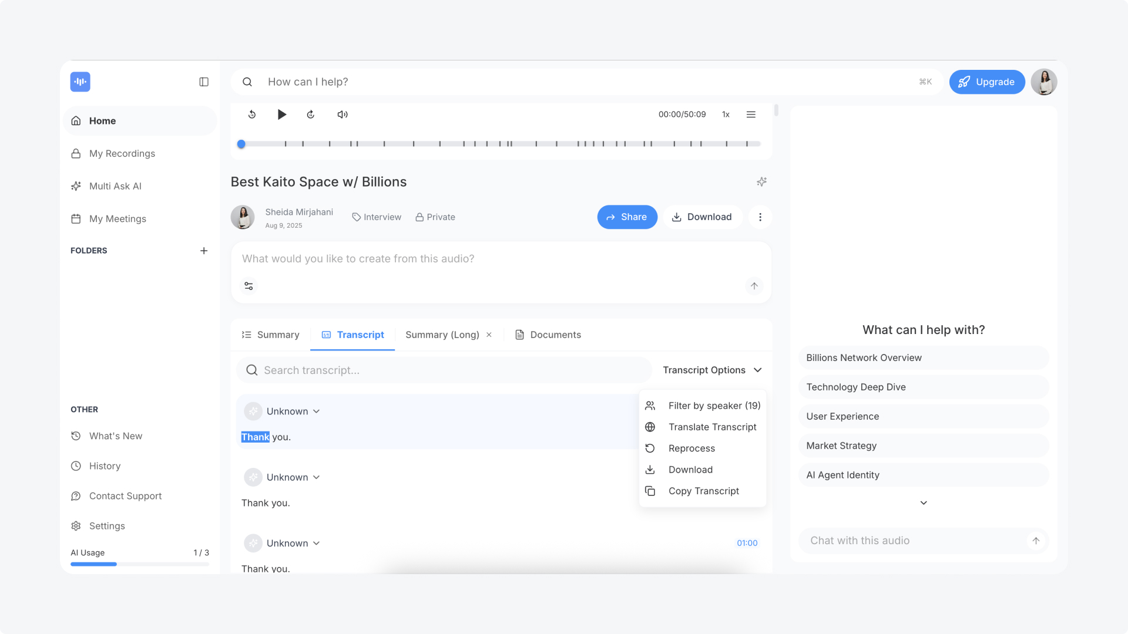The image size is (1128, 634).
Task: Open prompt settings sliders icon
Action: click(x=249, y=286)
